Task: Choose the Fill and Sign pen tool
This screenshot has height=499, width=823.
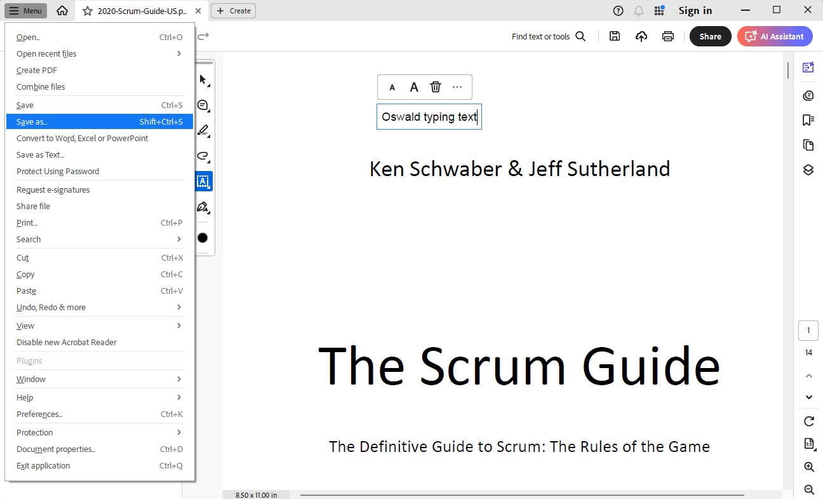Action: (203, 207)
